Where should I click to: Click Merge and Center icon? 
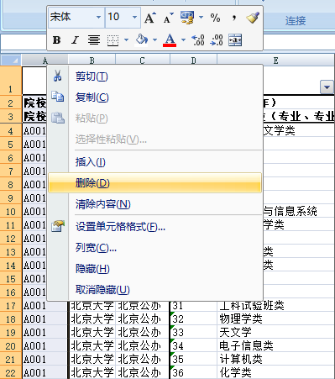[235, 40]
